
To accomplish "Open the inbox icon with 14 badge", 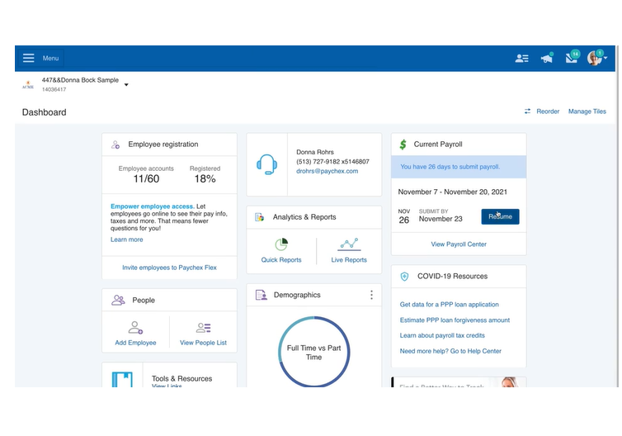I will 572,58.
